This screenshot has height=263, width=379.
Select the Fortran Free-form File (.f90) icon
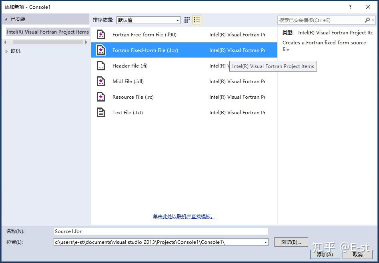[100, 35]
